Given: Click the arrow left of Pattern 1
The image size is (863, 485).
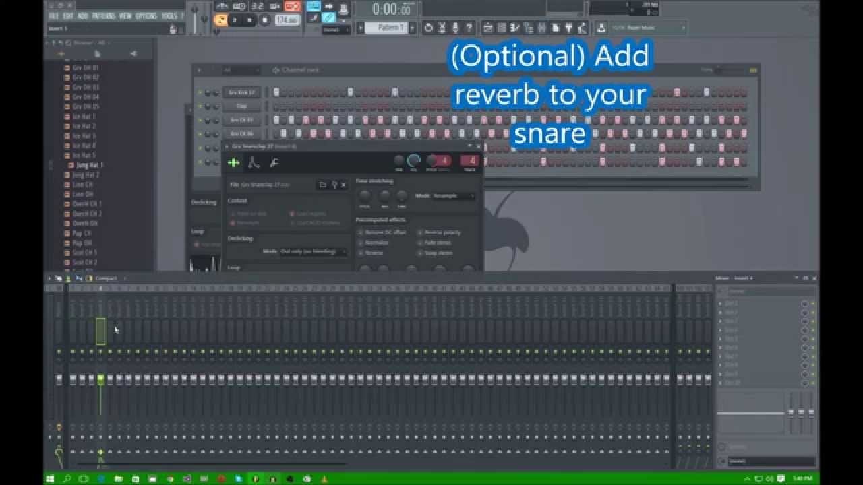Looking at the screenshot, I should [x=361, y=28].
